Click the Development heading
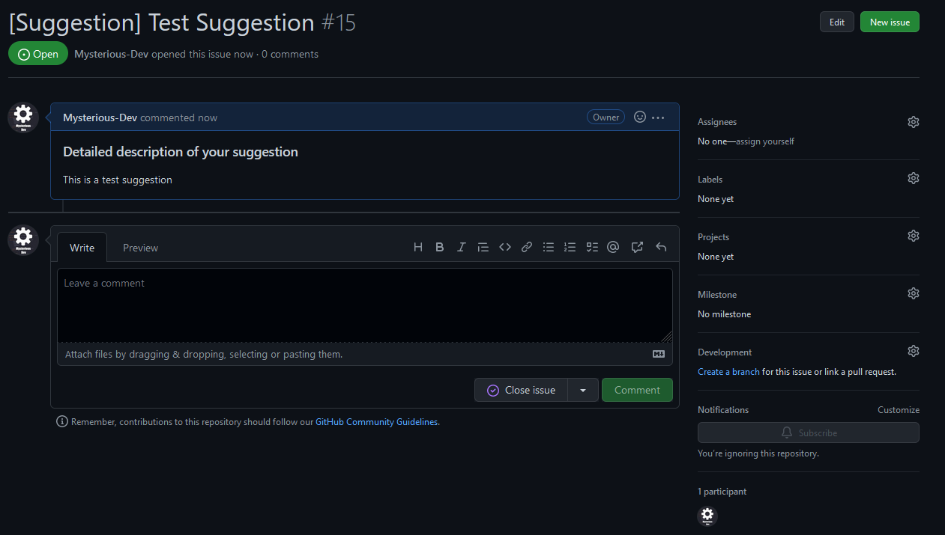Screen dimensions: 945x535 pyautogui.click(x=725, y=352)
